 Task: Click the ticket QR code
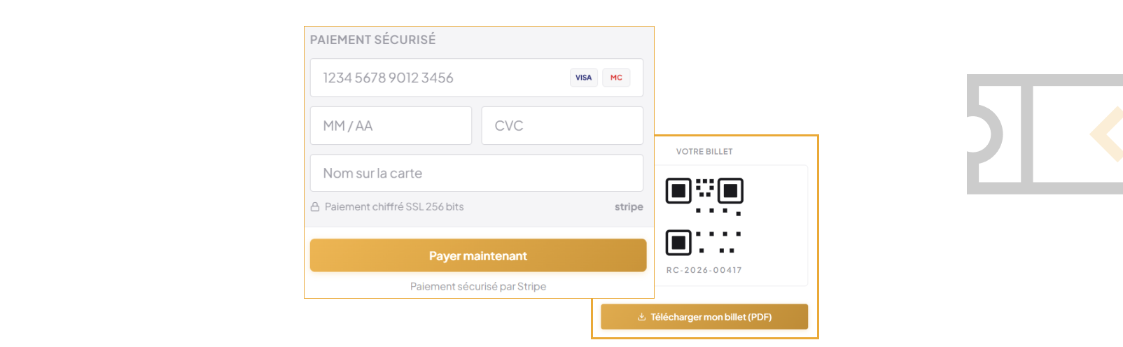[x=704, y=216]
